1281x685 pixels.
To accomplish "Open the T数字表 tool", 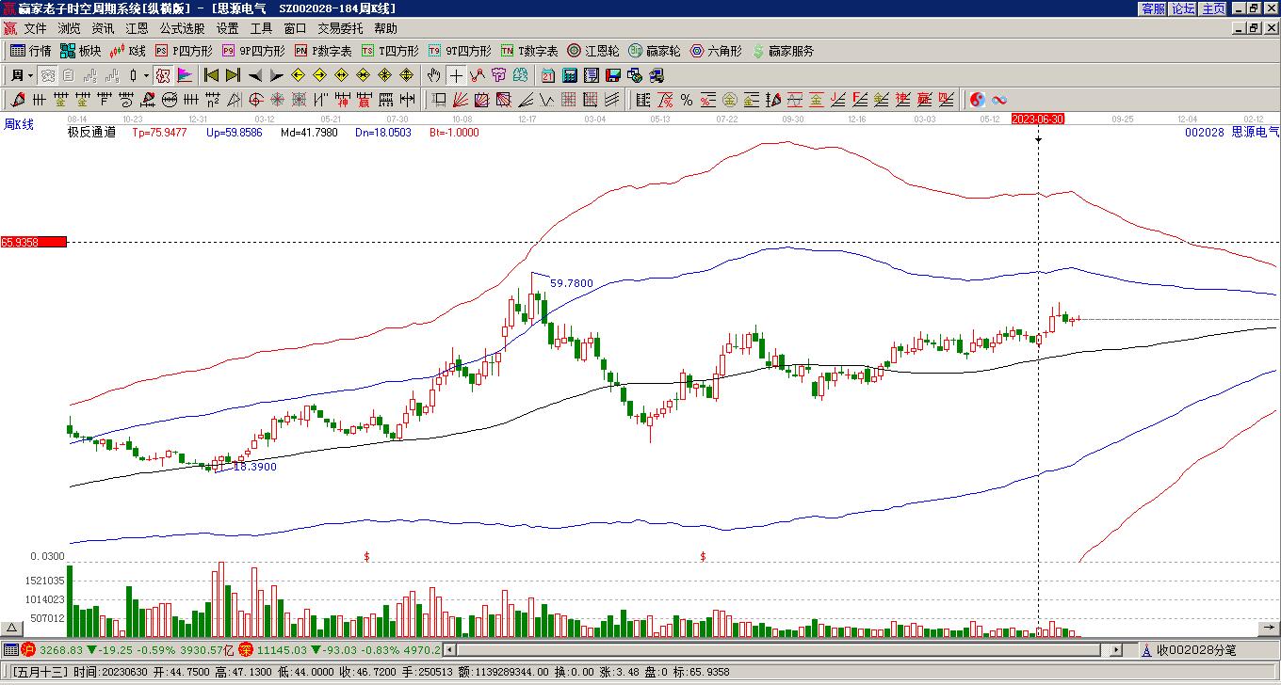I will [x=529, y=51].
